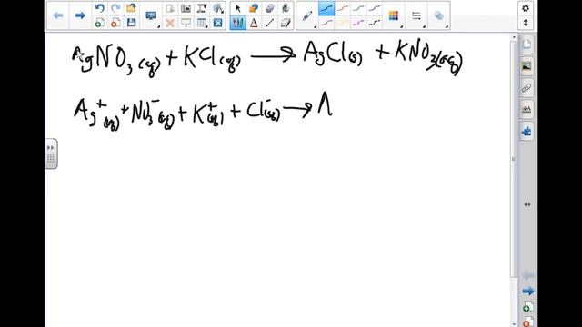Show the document camera screen shade icon
This screenshot has height=327, width=582.
coord(186,23)
